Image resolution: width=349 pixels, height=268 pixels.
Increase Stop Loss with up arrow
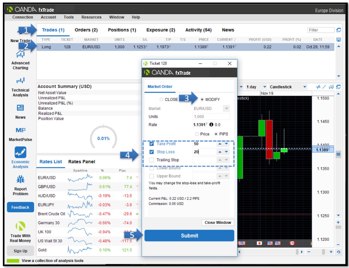click(220, 152)
